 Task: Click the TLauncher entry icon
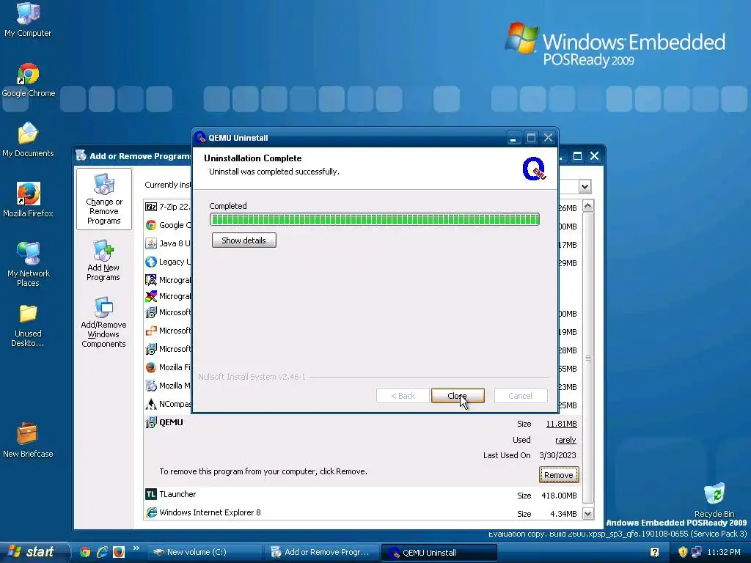pos(151,494)
